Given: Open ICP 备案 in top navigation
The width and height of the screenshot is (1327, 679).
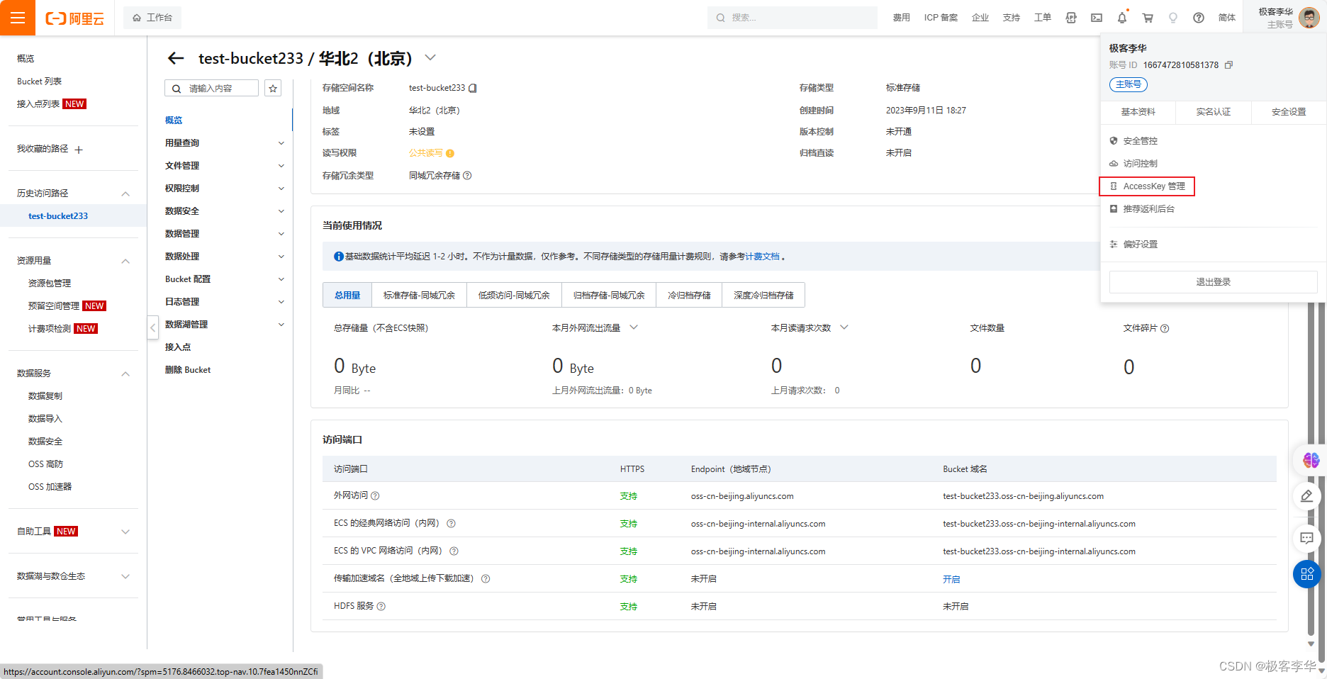Looking at the screenshot, I should [x=941, y=18].
